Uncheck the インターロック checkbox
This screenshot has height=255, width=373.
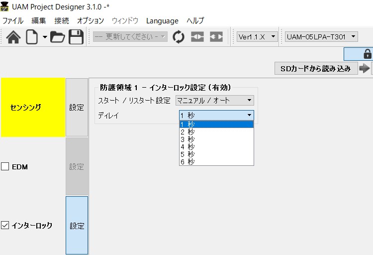pos(5,226)
